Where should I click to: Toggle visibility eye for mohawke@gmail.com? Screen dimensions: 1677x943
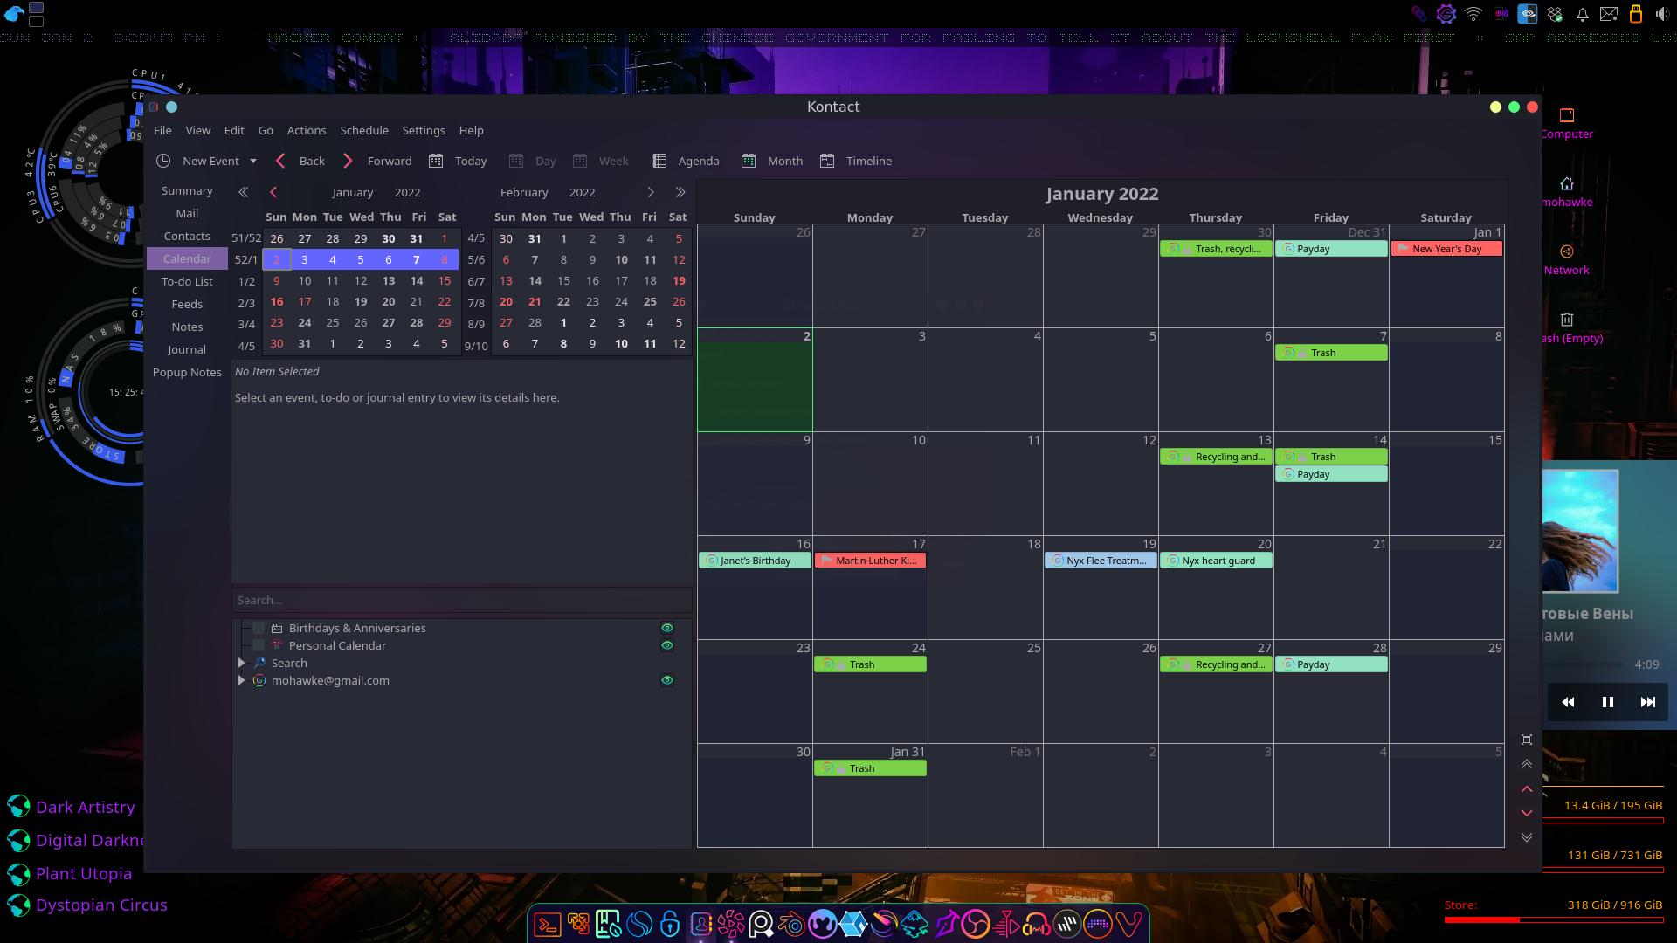click(667, 680)
